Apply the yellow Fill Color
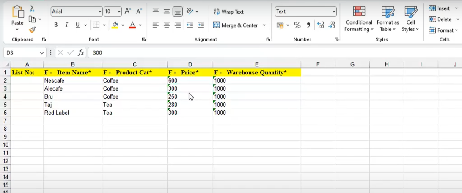This screenshot has width=462, height=193. (x=115, y=25)
